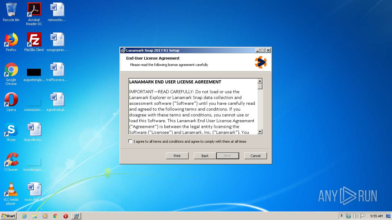This screenshot has height=220, width=392.
Task: Click the network tray icon
Action: (x=348, y=216)
